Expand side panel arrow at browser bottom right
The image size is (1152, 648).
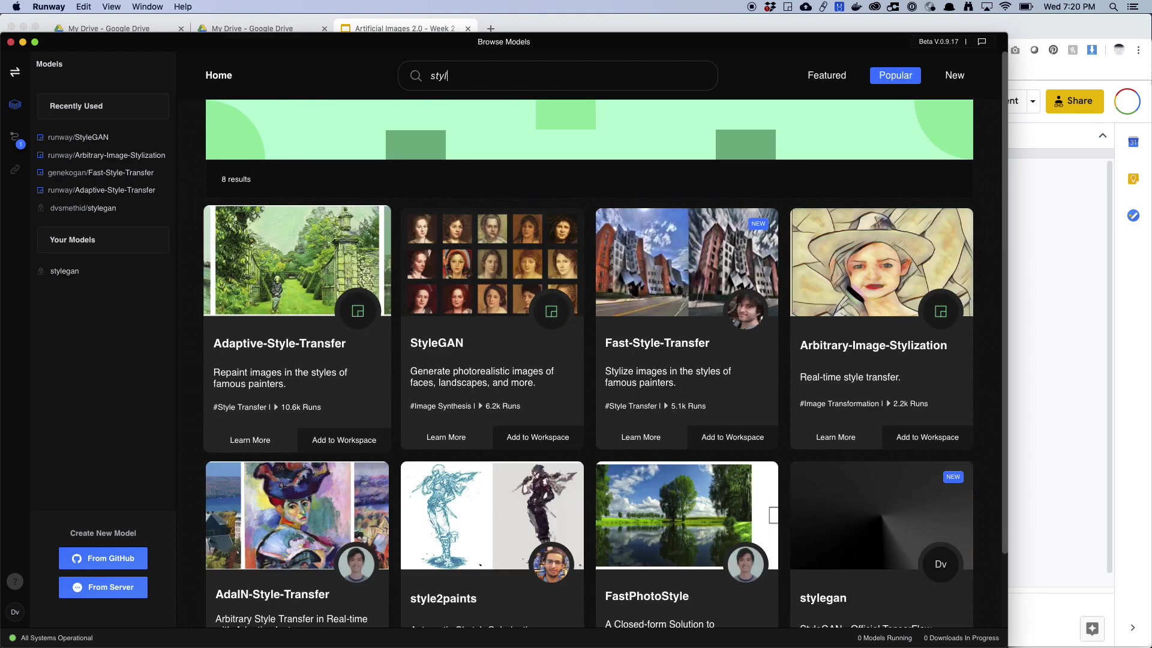pos(1133,628)
